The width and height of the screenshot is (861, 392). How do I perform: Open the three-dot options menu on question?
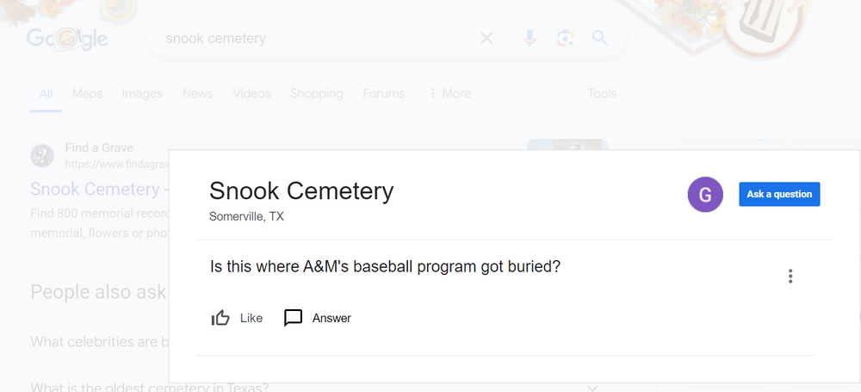tap(790, 277)
